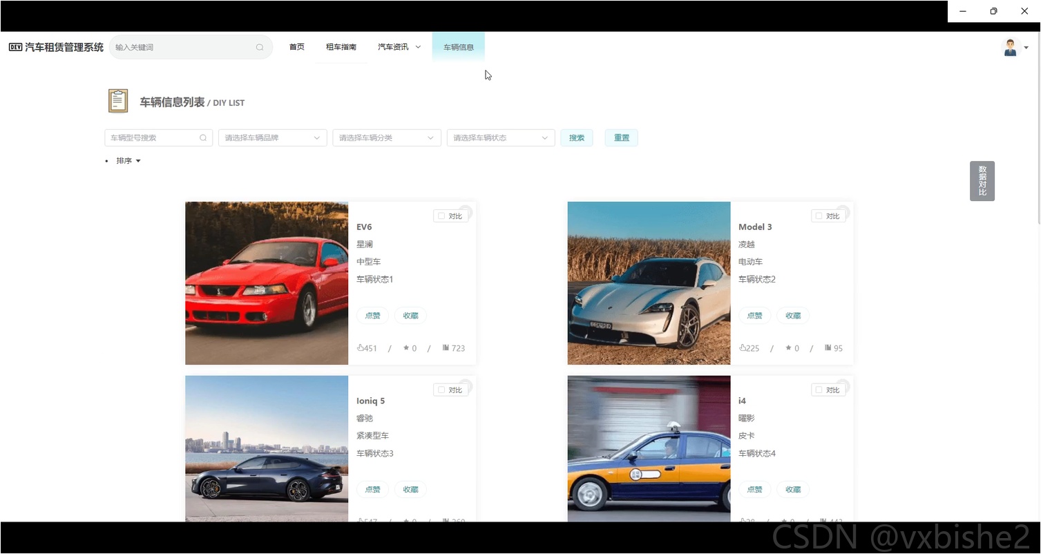Click the thumbs-up count icon on EV6 card

pos(360,348)
